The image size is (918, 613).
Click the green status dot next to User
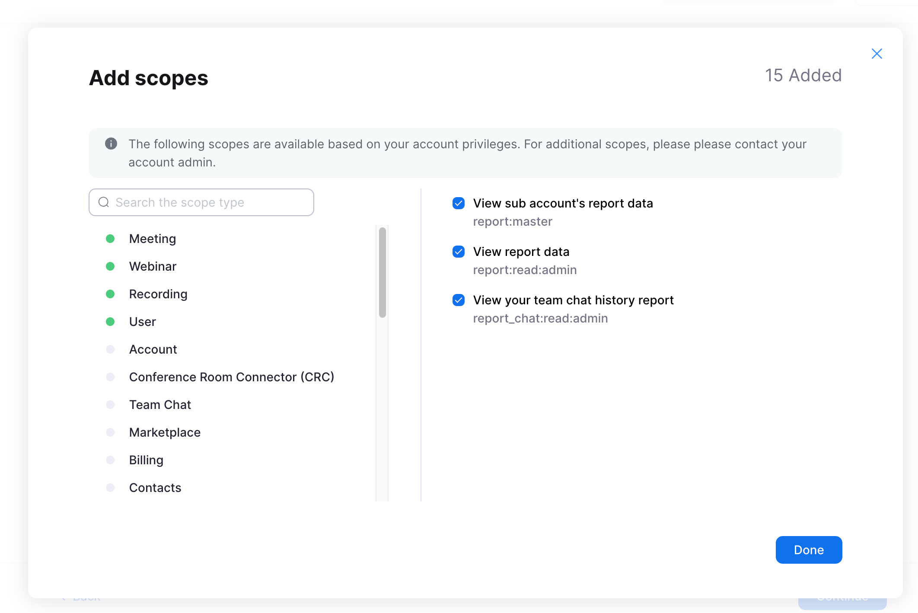(111, 321)
